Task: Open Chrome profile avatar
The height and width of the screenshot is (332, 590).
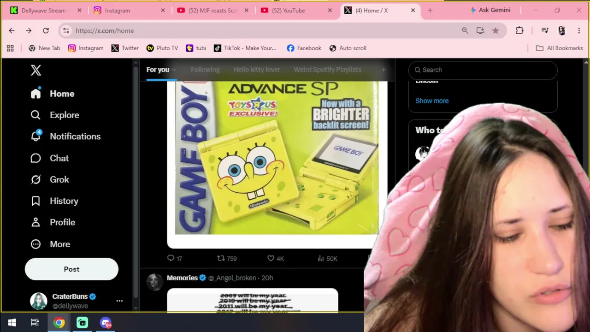Action: (561, 30)
